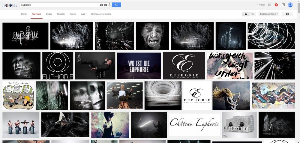Switch to the Новости tab
The image size is (300, 143).
tap(61, 14)
